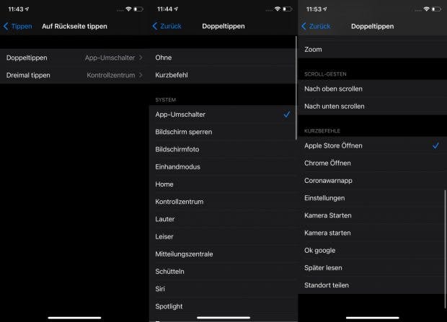Select Ok google shortcut
The image size is (447, 322).
(372, 250)
